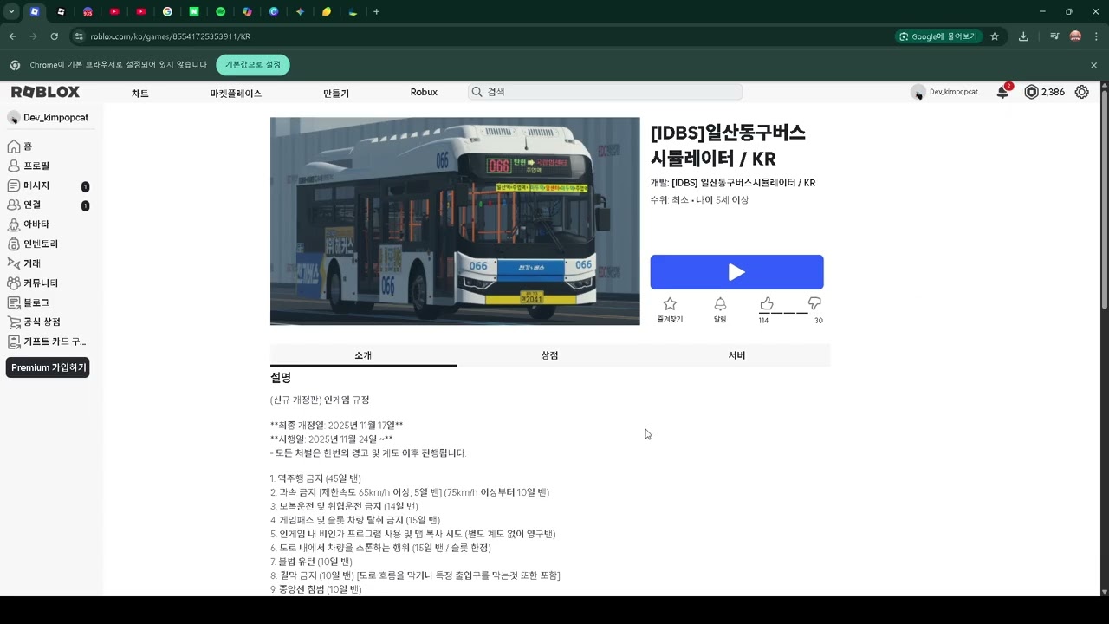Open 만들기 in the top navigation

point(336,93)
